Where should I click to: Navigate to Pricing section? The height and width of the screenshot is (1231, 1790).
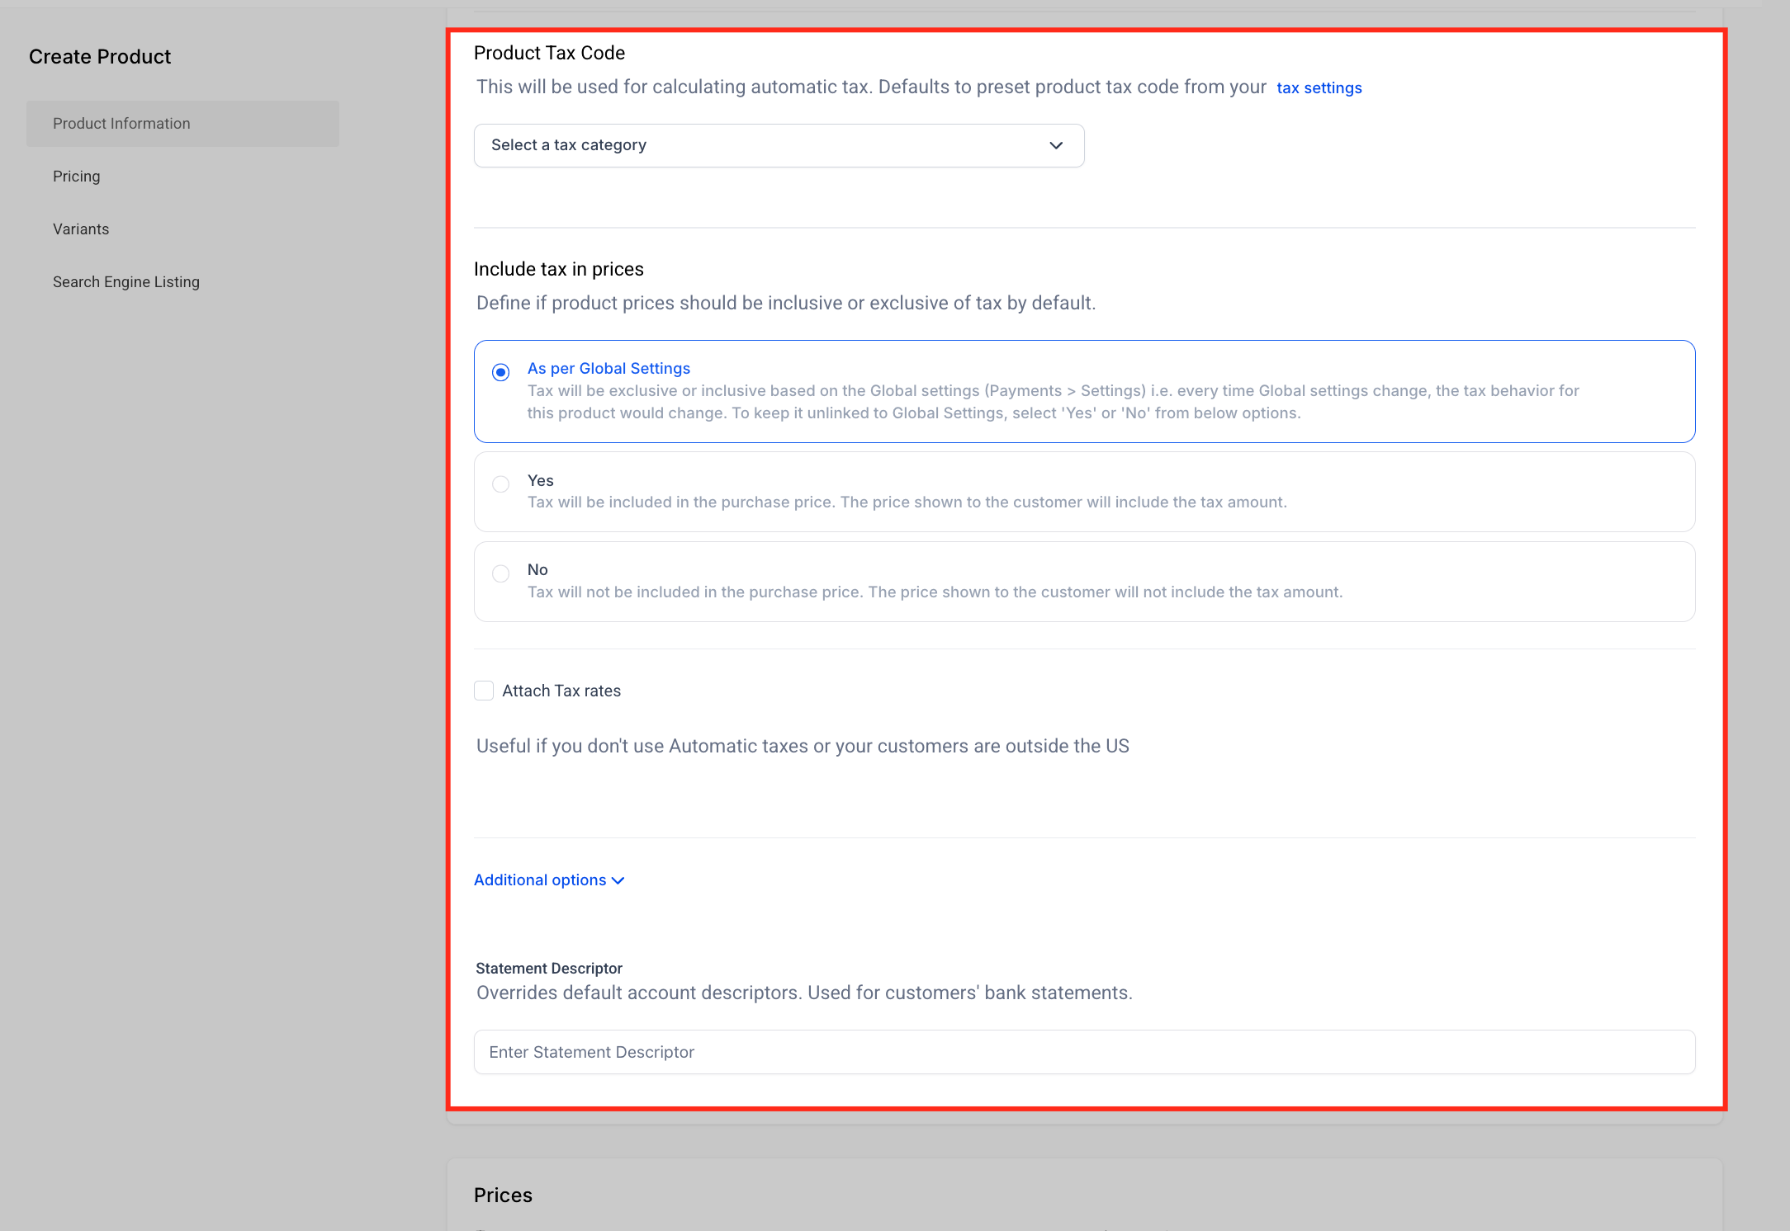tap(77, 177)
